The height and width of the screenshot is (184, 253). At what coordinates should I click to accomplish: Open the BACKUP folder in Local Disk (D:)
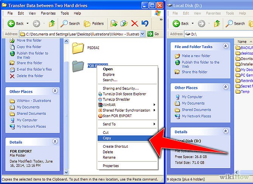(244, 48)
